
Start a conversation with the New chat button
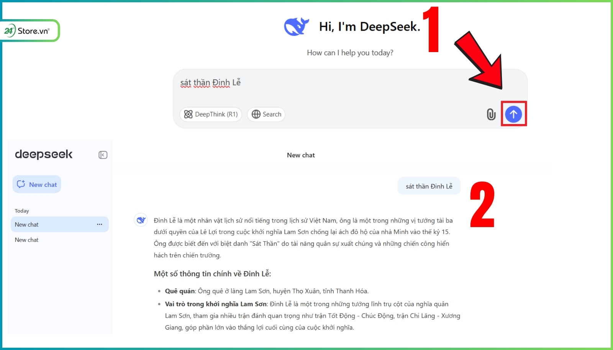tap(37, 185)
